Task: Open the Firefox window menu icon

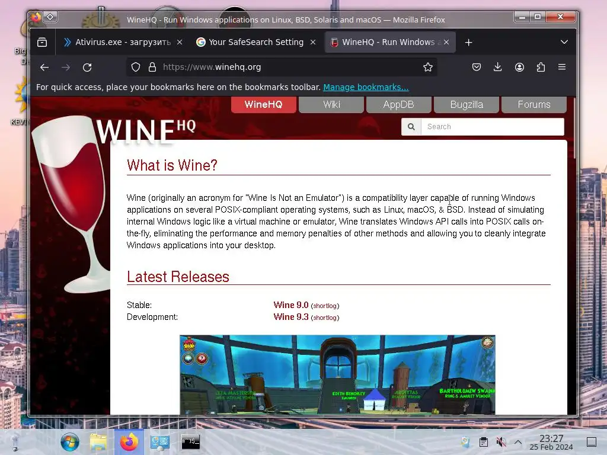Action: (36, 17)
